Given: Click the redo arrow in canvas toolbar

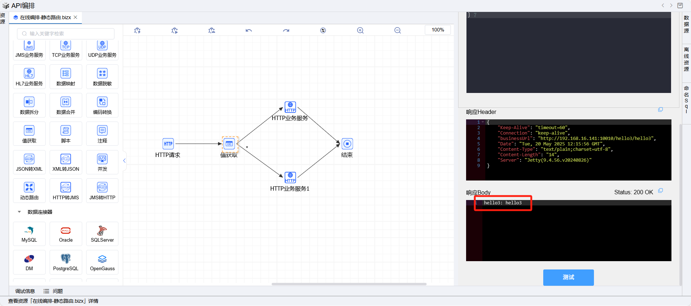Looking at the screenshot, I should [x=286, y=30].
